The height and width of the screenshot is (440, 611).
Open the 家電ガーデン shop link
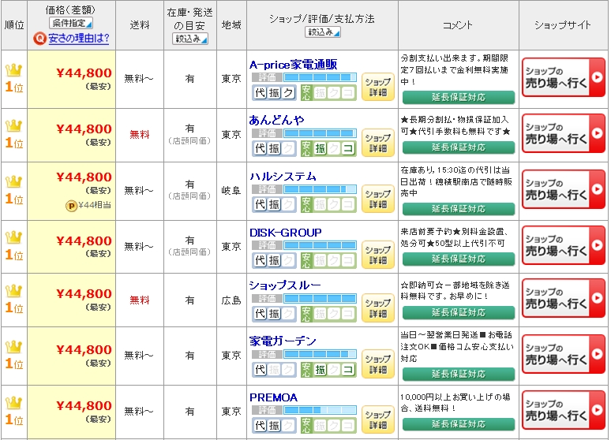[x=283, y=341]
